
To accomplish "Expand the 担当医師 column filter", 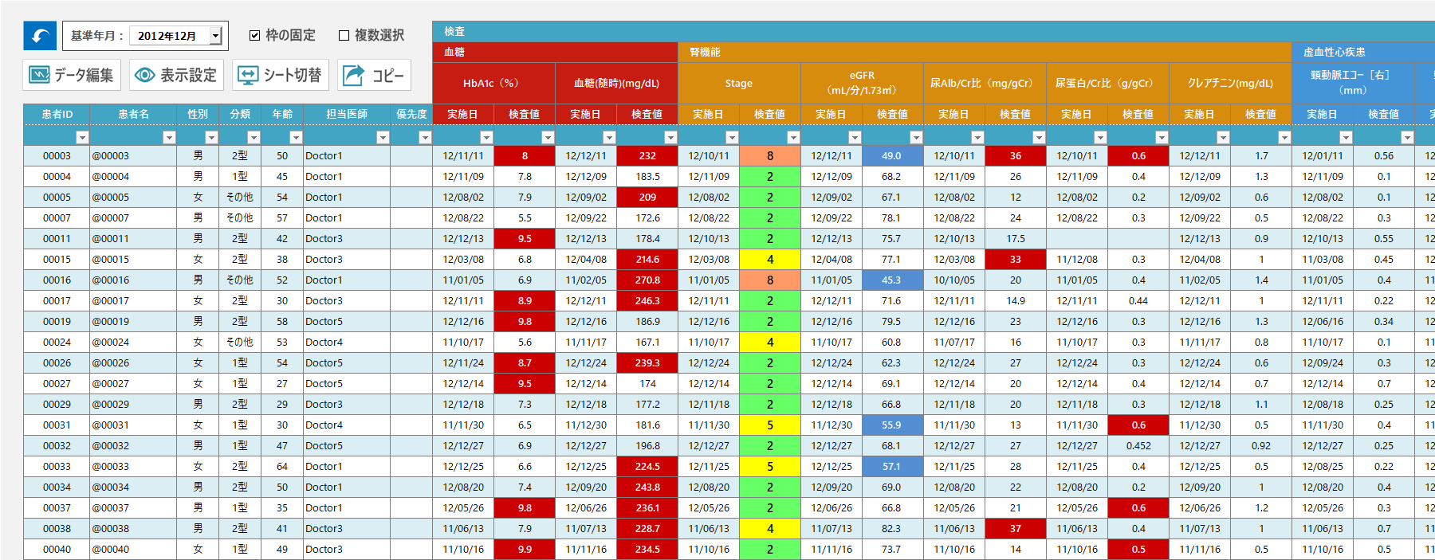I will (x=382, y=137).
